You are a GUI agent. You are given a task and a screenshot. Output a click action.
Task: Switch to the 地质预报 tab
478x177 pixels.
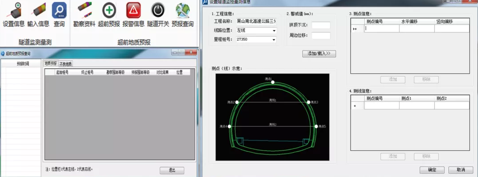pos(50,63)
